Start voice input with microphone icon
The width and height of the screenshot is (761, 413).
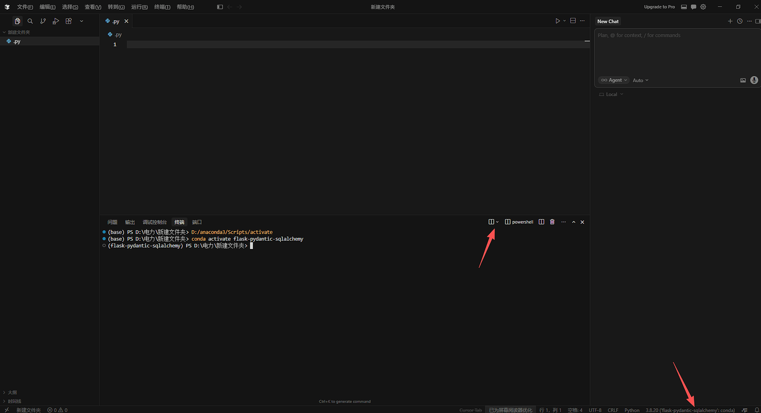pos(754,80)
